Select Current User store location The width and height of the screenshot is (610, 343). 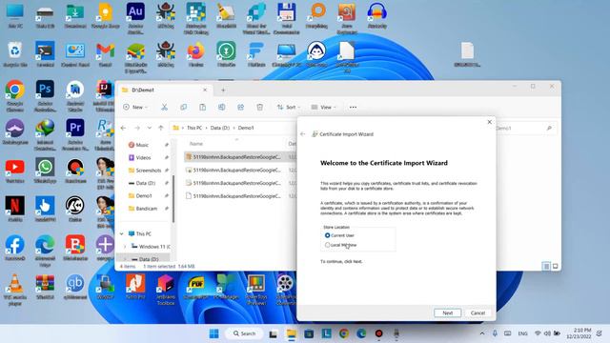(x=327, y=235)
